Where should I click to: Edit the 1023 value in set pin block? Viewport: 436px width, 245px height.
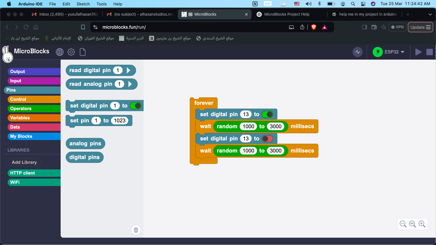pyautogui.click(x=120, y=121)
